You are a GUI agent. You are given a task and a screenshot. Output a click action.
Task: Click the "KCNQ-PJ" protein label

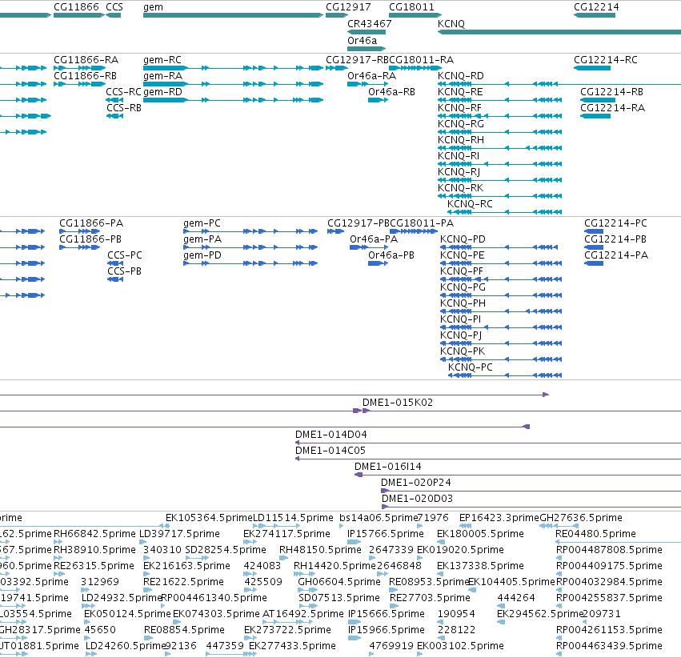click(x=461, y=335)
